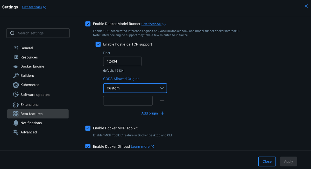
Task: Click the Builders wrench icon
Action: point(16,76)
